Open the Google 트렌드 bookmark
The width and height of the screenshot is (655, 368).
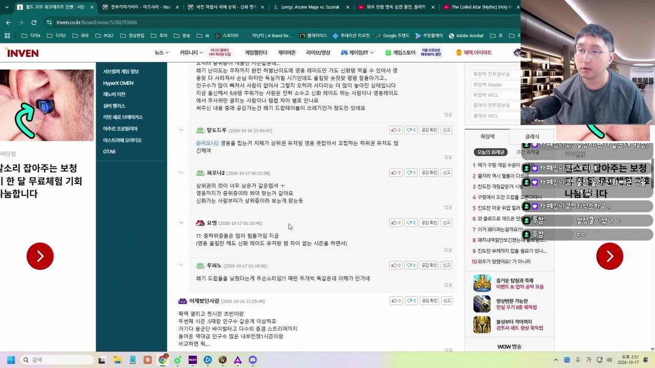[392, 36]
